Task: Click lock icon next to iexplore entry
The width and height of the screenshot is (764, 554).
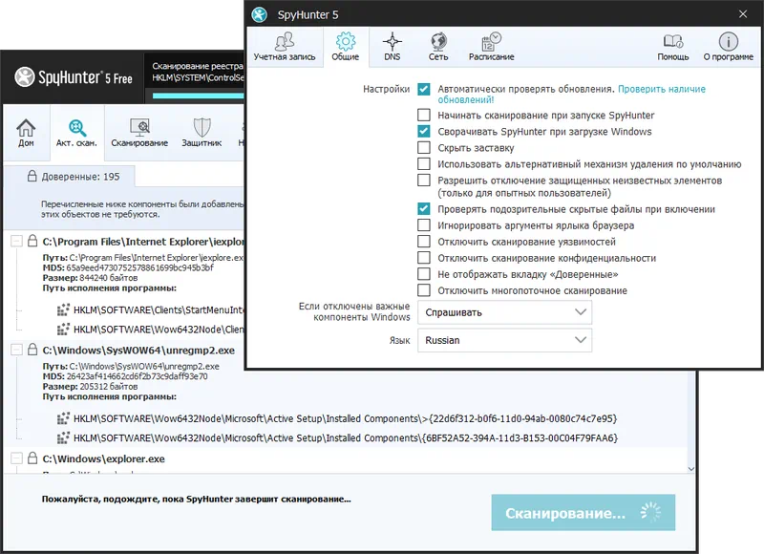Action: [32, 241]
